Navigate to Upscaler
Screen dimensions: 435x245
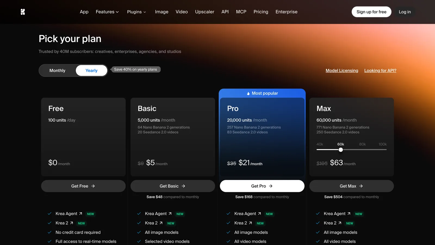pyautogui.click(x=205, y=12)
